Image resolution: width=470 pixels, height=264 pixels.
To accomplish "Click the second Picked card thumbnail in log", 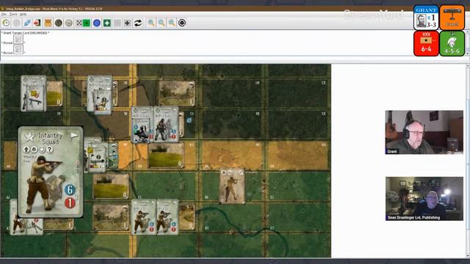I will 18,49.
